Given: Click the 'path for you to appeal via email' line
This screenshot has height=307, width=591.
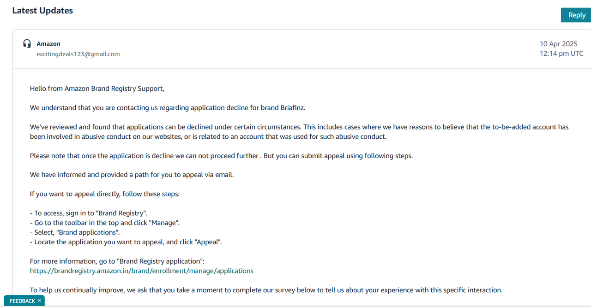Looking at the screenshot, I should [x=132, y=175].
